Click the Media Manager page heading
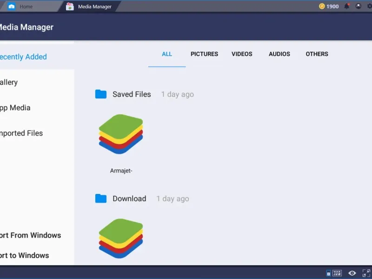Viewport: 372px width, 279px height. coord(27,27)
